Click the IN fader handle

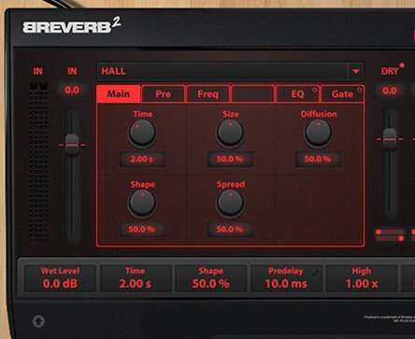(x=72, y=145)
